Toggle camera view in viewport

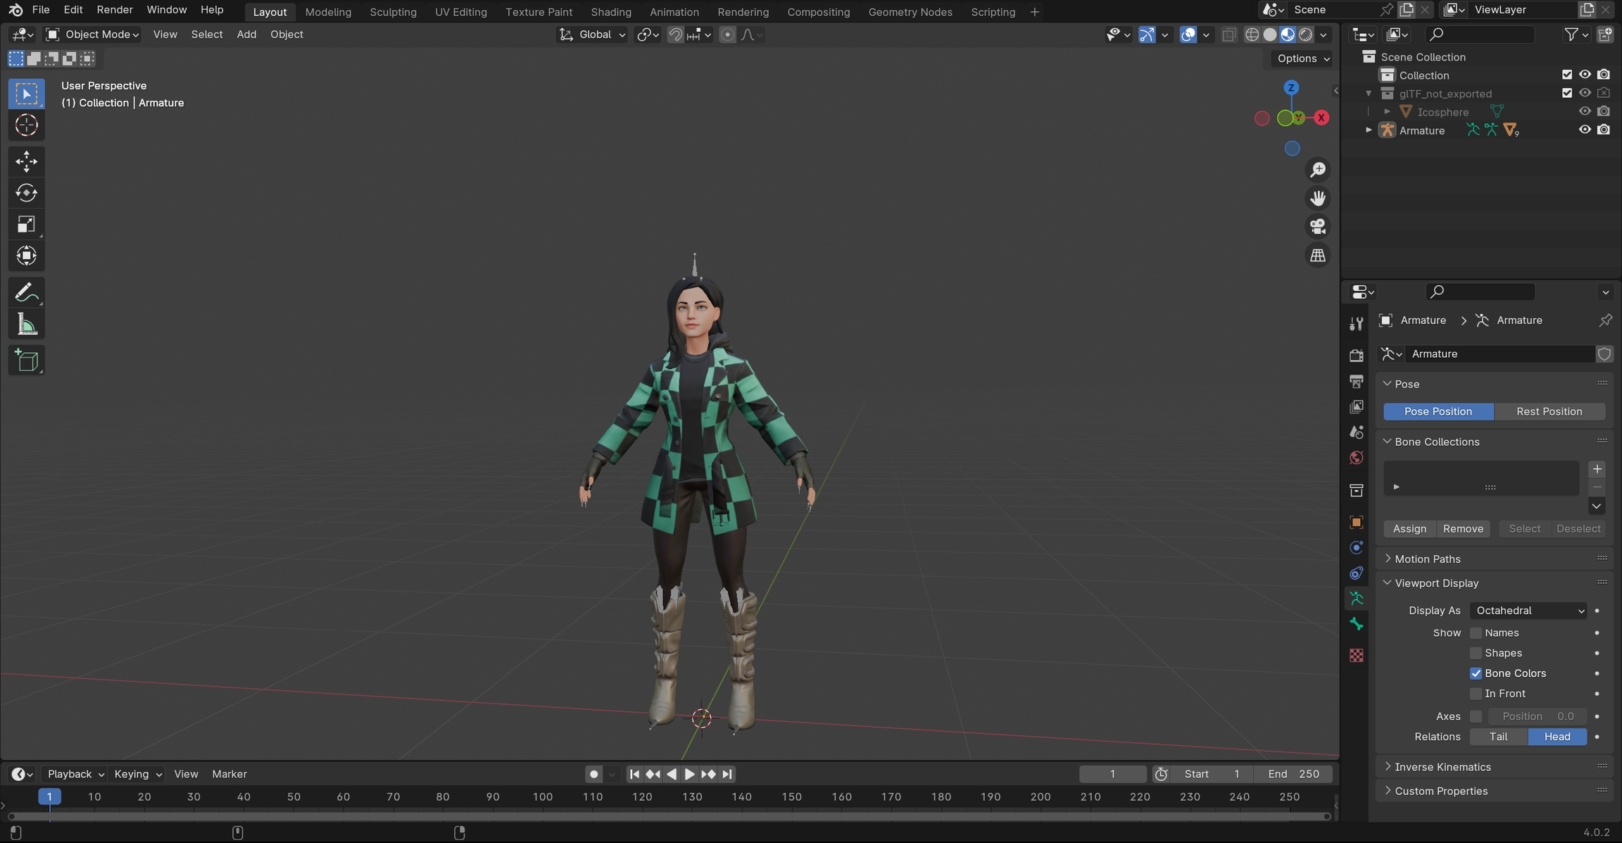(1318, 227)
